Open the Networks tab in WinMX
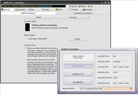Screen dimensions: 139x96 point(7,10)
